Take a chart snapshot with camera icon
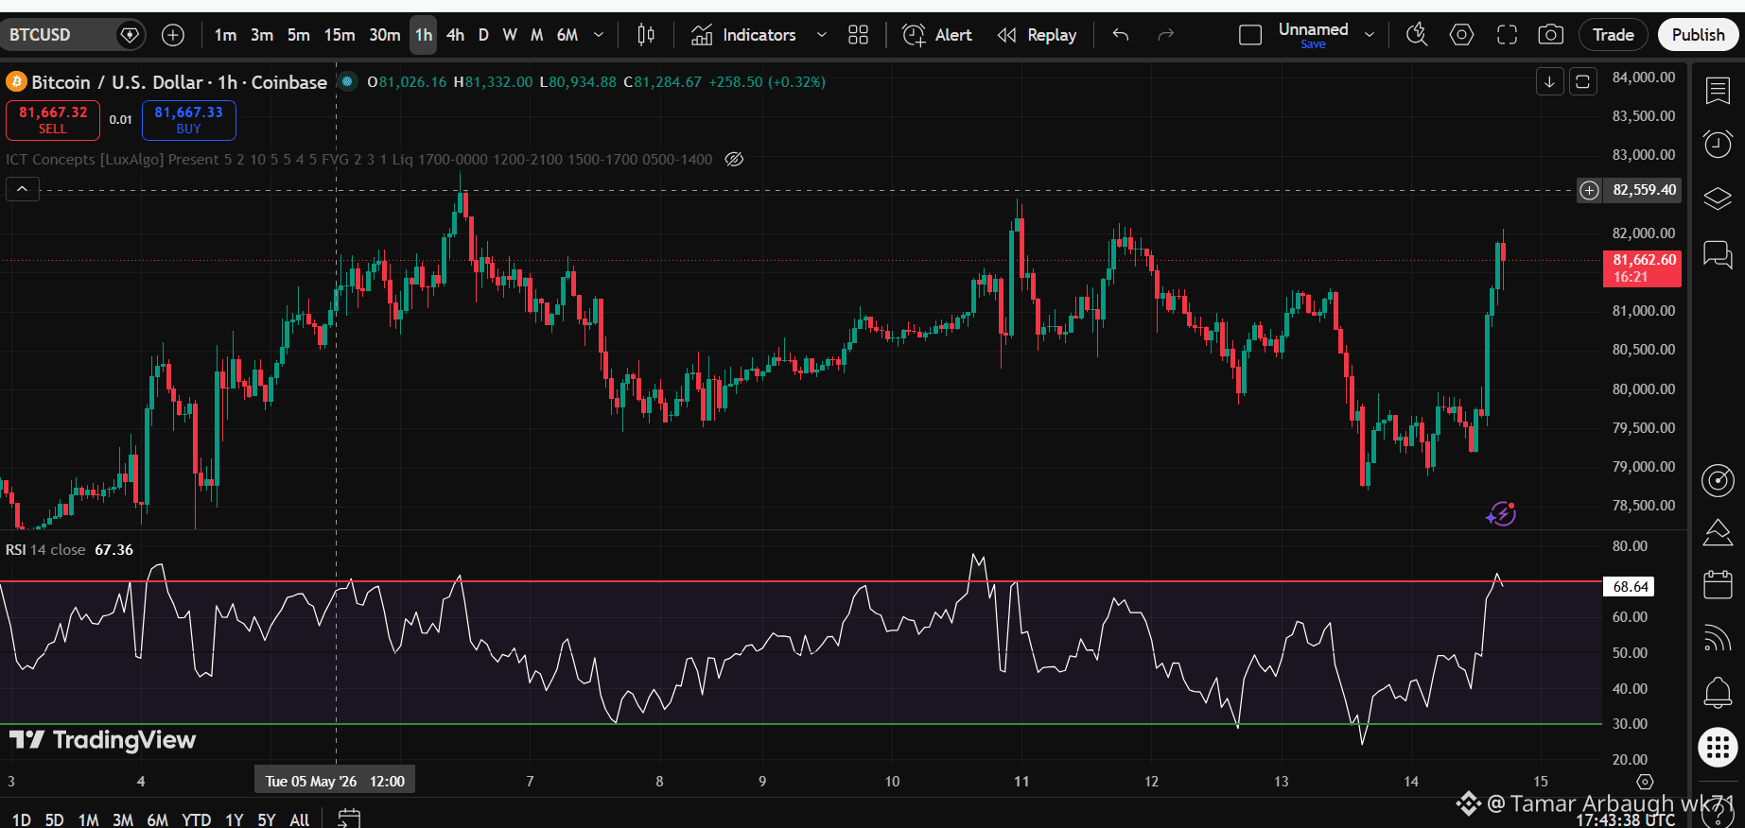The image size is (1745, 828). [x=1550, y=35]
